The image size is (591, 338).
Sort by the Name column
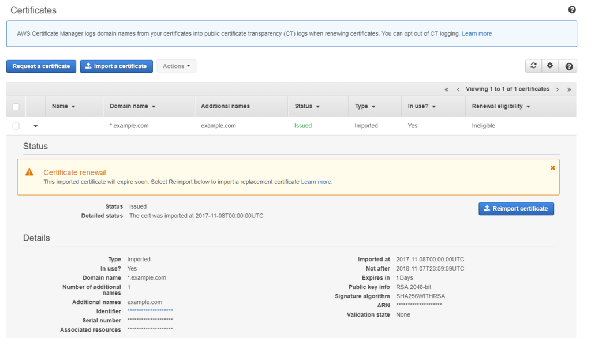(63, 106)
